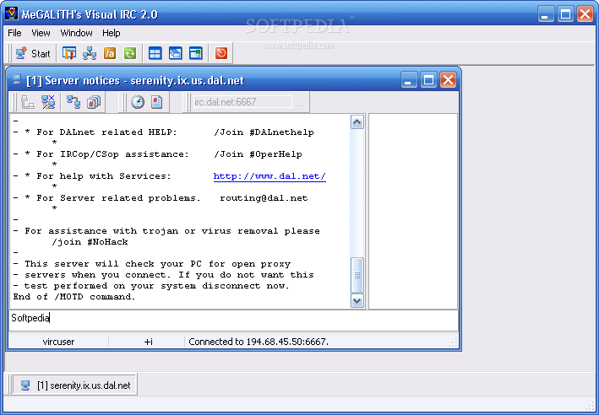
Task: Open the orange /a aliases icon
Action: [x=110, y=53]
